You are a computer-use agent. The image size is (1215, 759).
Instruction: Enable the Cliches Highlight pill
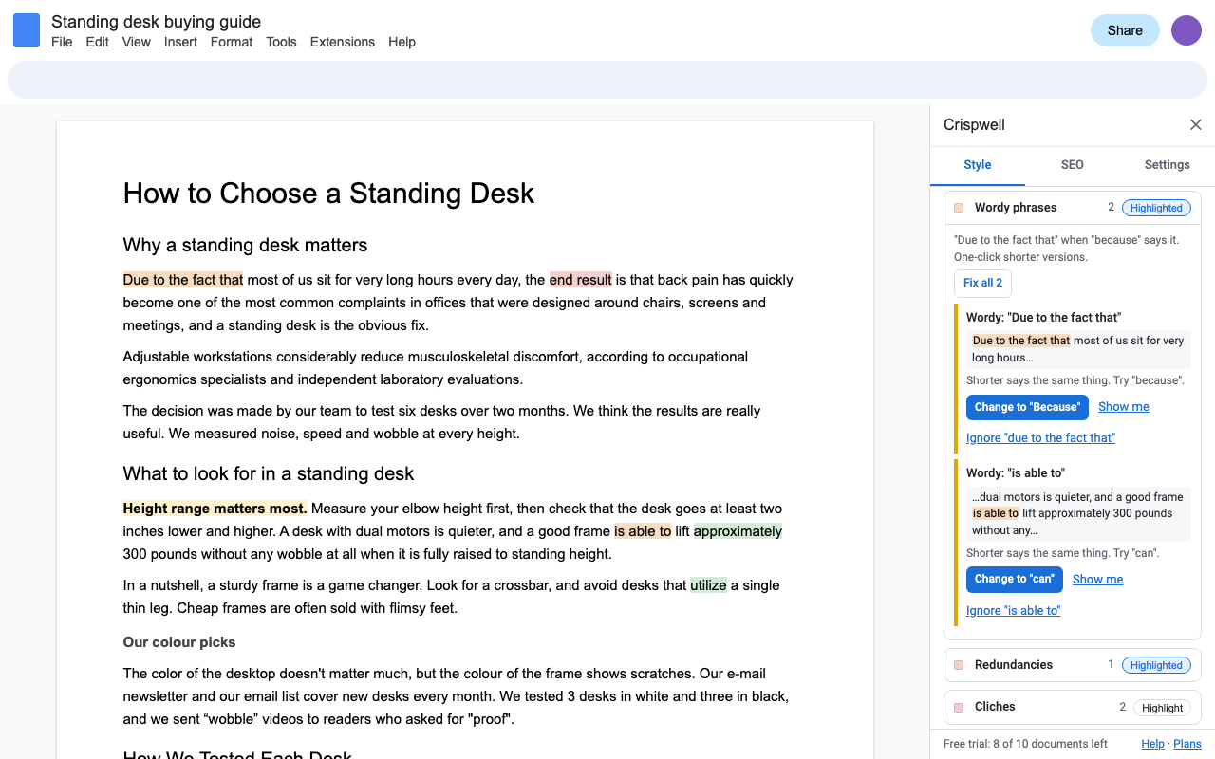(x=1162, y=708)
